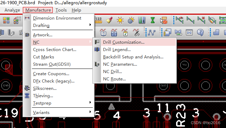Click the blue L-shaped step icon

click(x=216, y=33)
